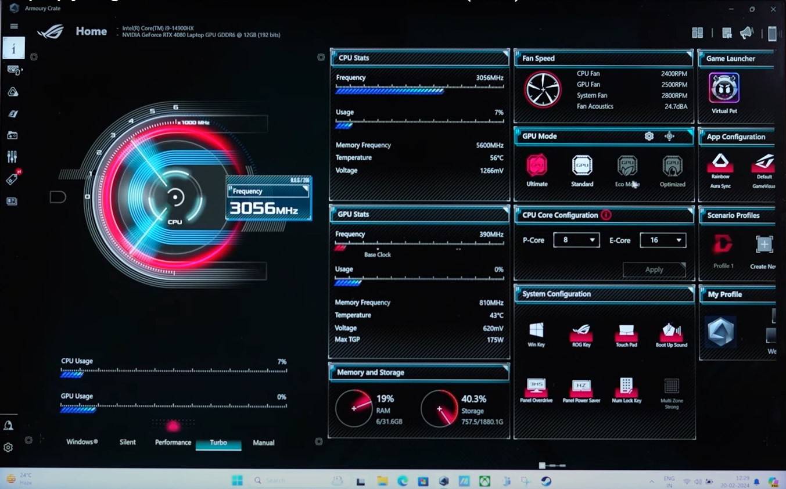786x489 pixels.
Task: Select the Manual operating mode
Action: point(263,443)
